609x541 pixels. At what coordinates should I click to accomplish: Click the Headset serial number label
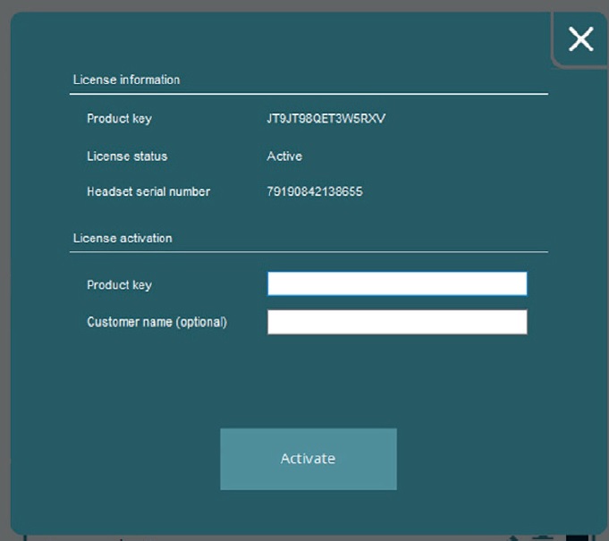(x=148, y=191)
